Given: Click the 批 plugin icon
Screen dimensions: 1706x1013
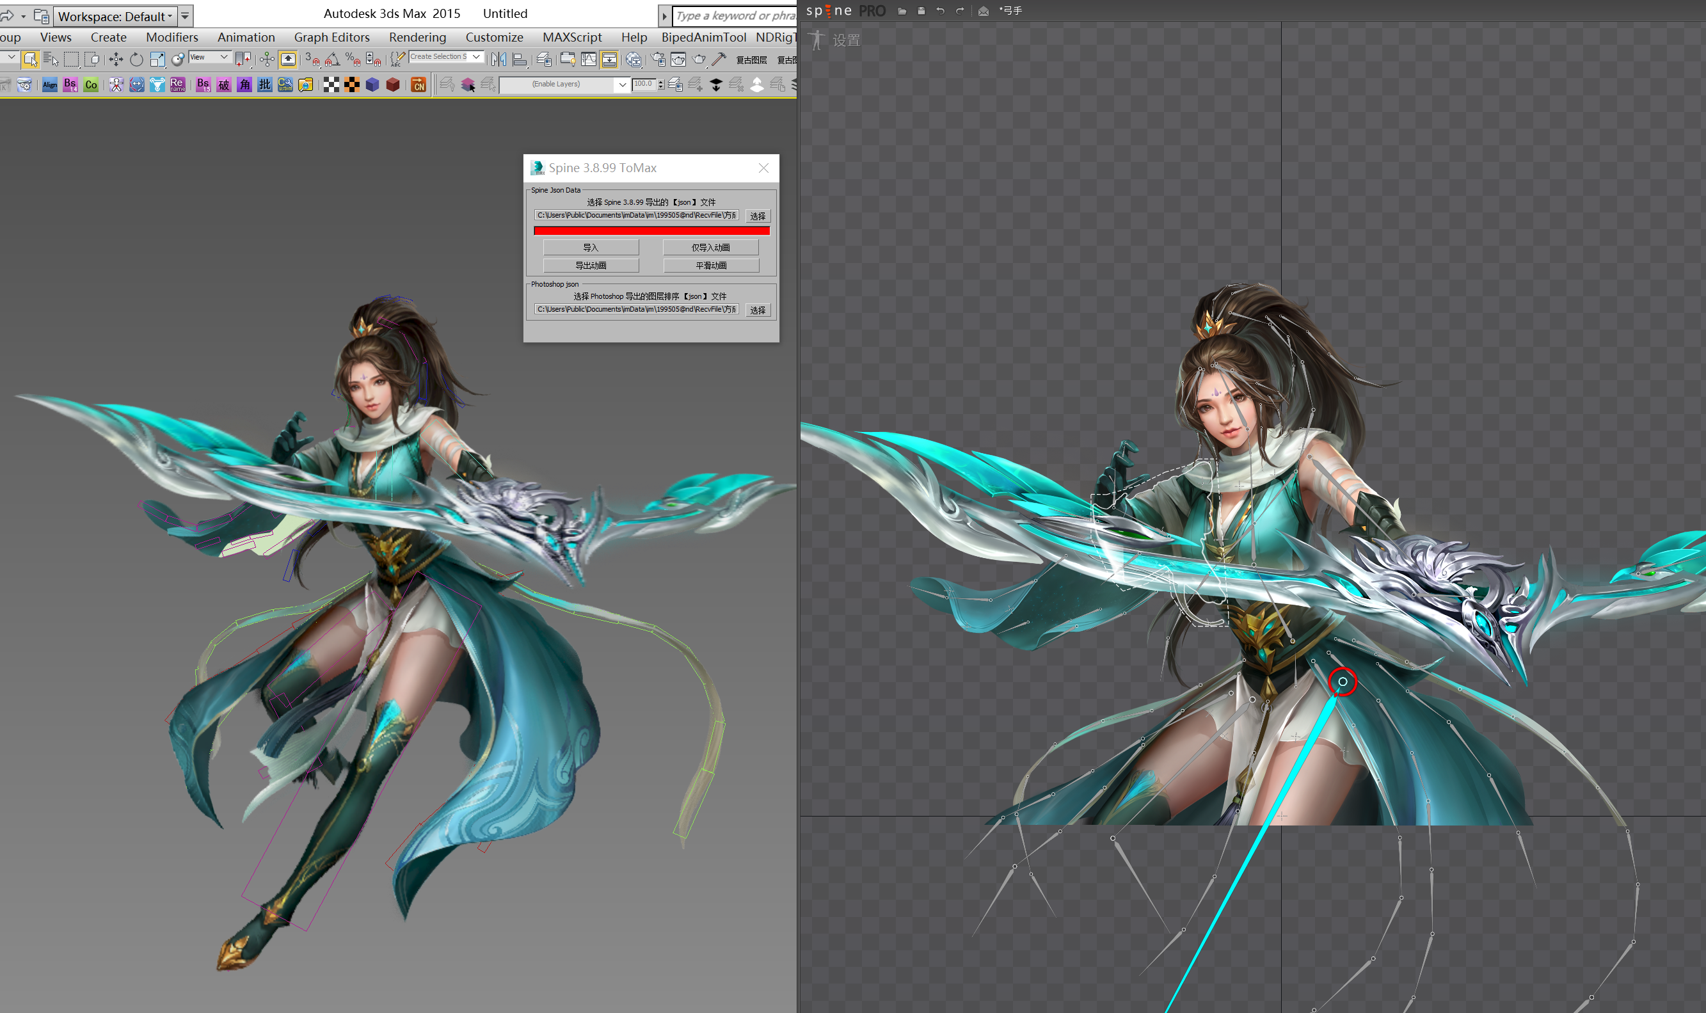Looking at the screenshot, I should [265, 85].
